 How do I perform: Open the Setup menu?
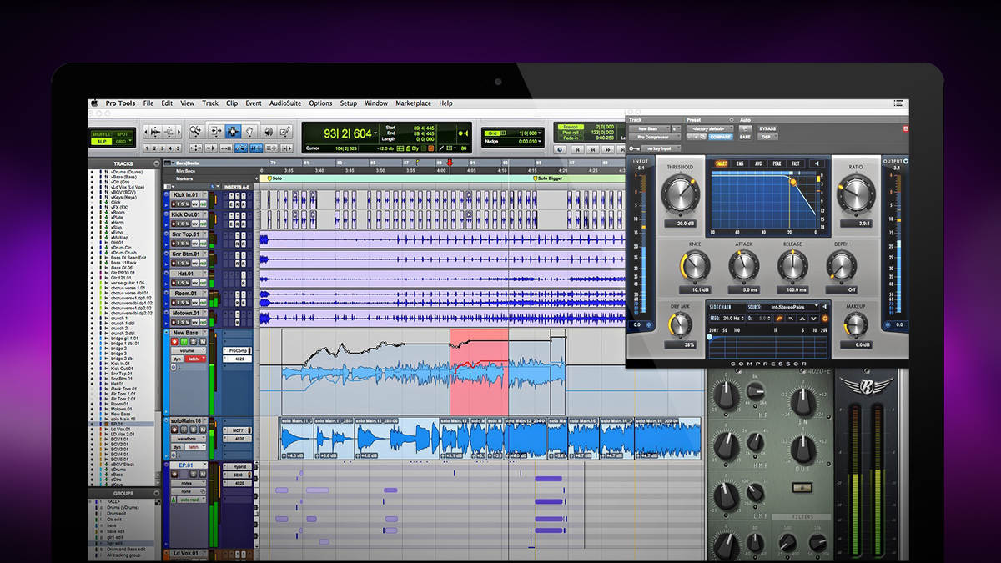point(349,103)
